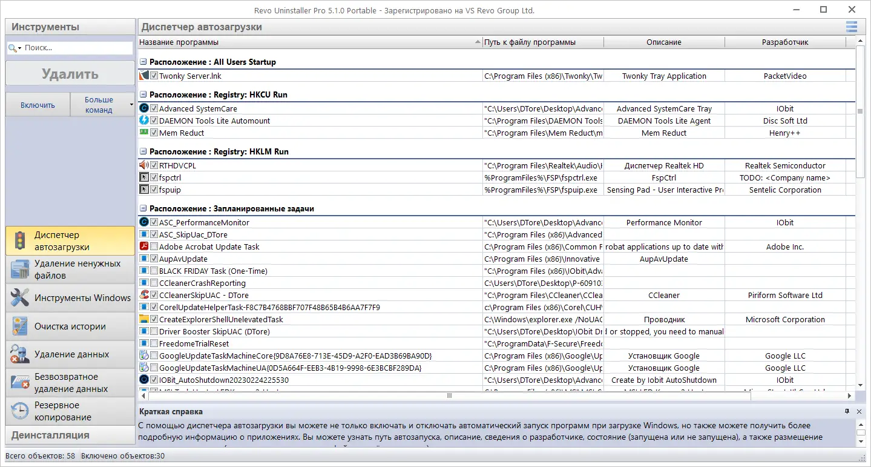Click the list's right scroll arrow
The image size is (871, 467).
pyautogui.click(x=851, y=396)
